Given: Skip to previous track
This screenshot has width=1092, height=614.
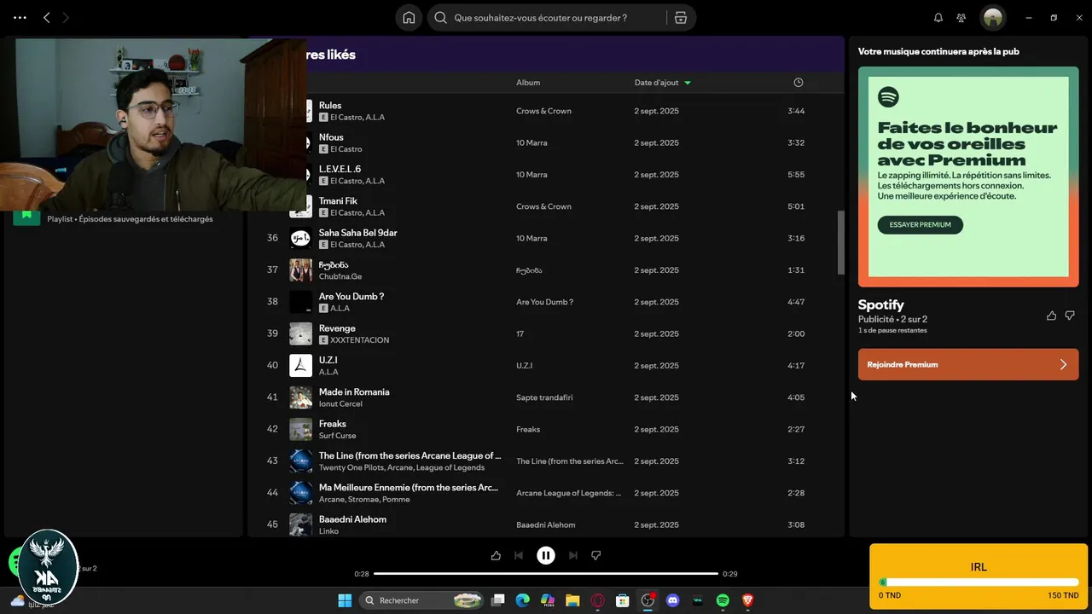Looking at the screenshot, I should click(519, 555).
